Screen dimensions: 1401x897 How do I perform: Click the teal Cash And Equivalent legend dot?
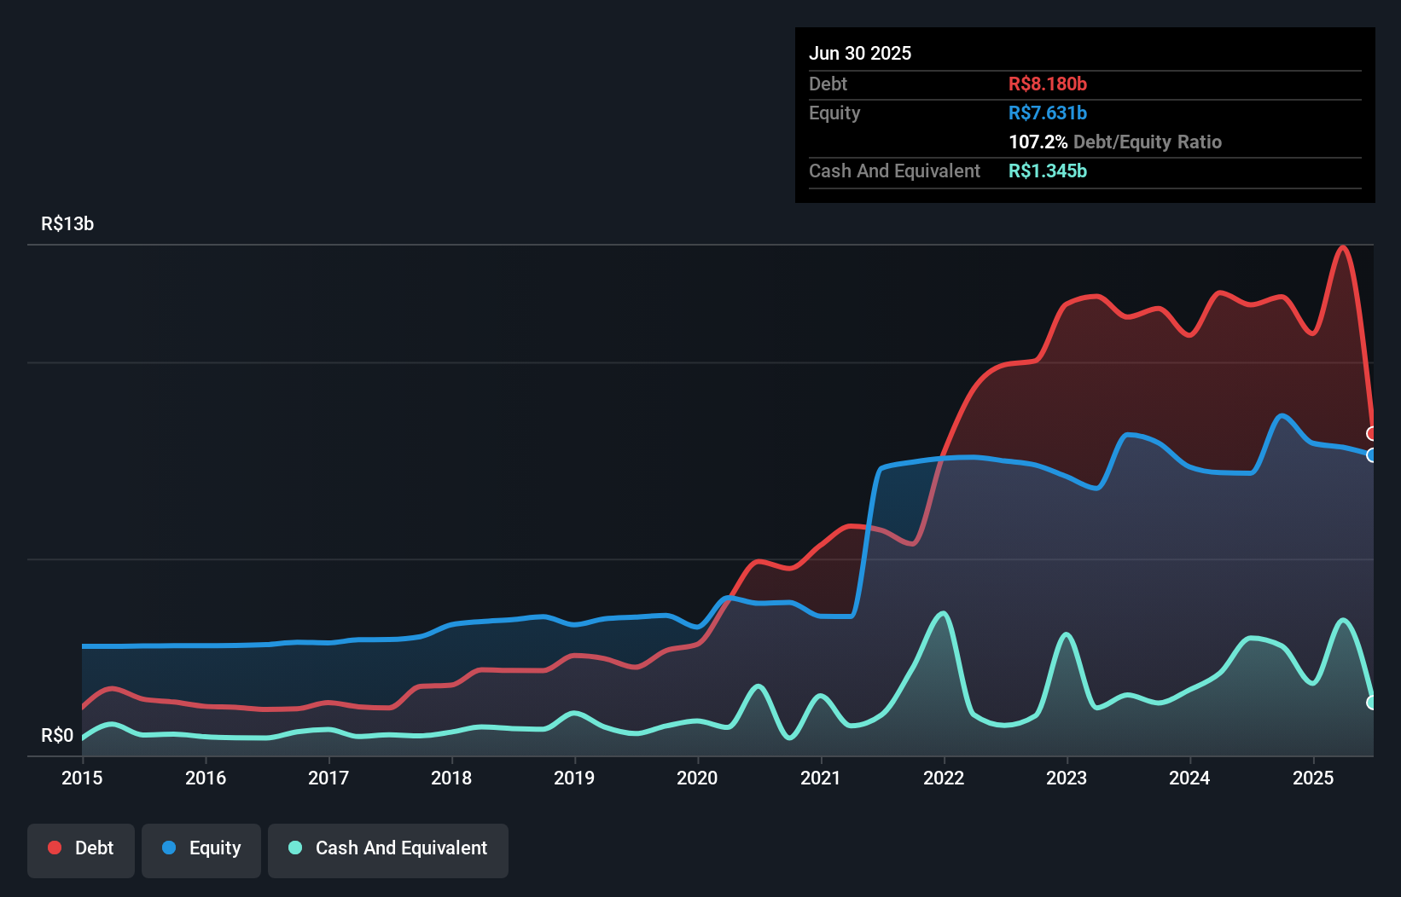click(294, 848)
